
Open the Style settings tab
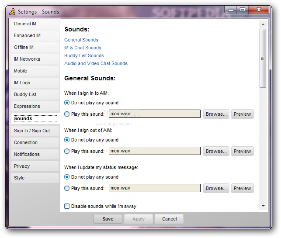pos(35,178)
